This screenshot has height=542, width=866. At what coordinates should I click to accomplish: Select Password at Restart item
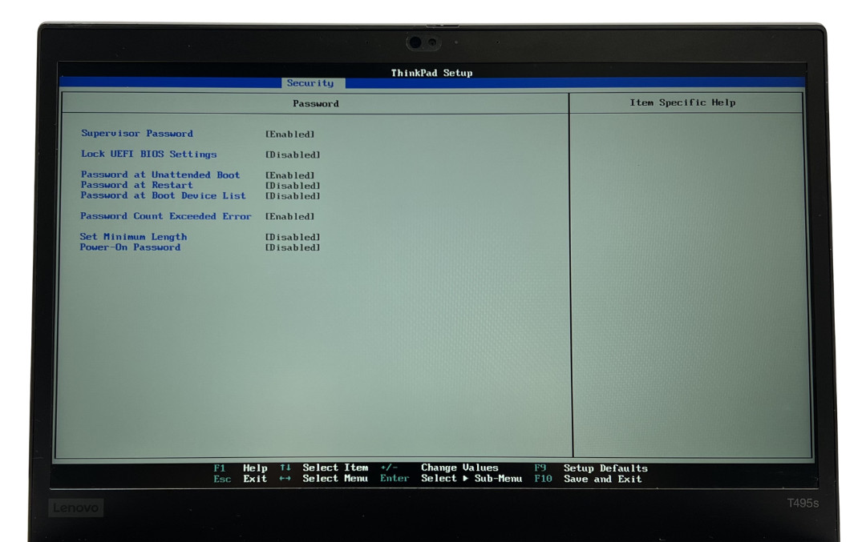click(136, 185)
